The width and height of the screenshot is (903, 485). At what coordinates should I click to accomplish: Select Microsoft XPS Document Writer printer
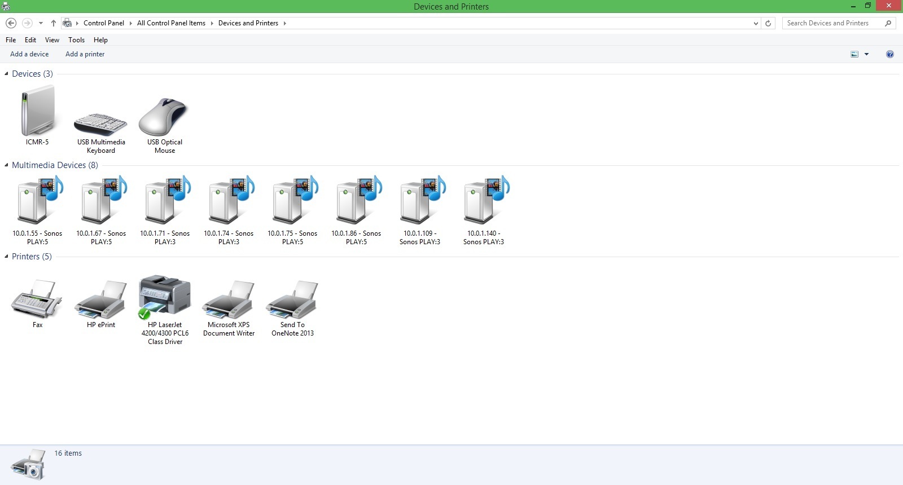(229, 301)
